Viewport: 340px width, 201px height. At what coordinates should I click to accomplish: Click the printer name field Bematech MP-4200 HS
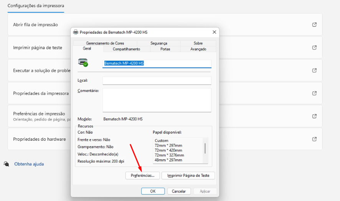(x=157, y=64)
